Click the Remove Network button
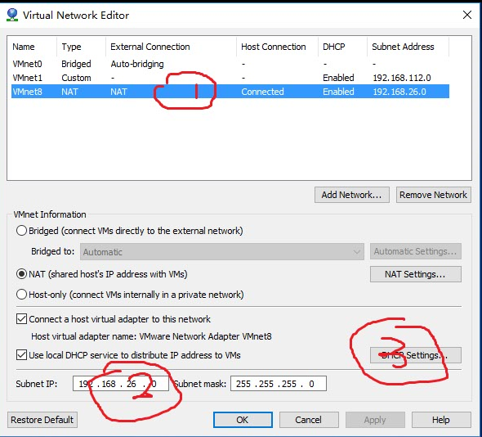The image size is (482, 437). coord(434,195)
